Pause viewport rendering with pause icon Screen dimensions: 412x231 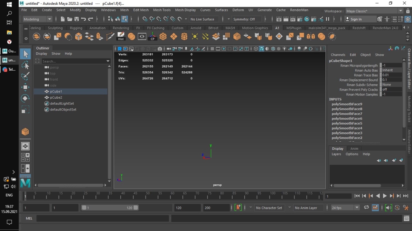coord(327,19)
